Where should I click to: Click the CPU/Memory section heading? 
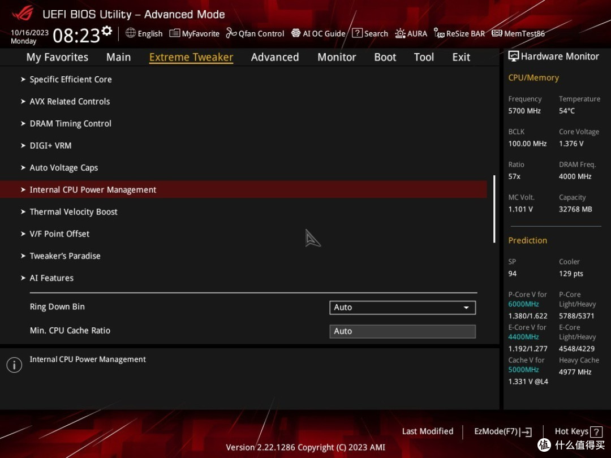533,78
